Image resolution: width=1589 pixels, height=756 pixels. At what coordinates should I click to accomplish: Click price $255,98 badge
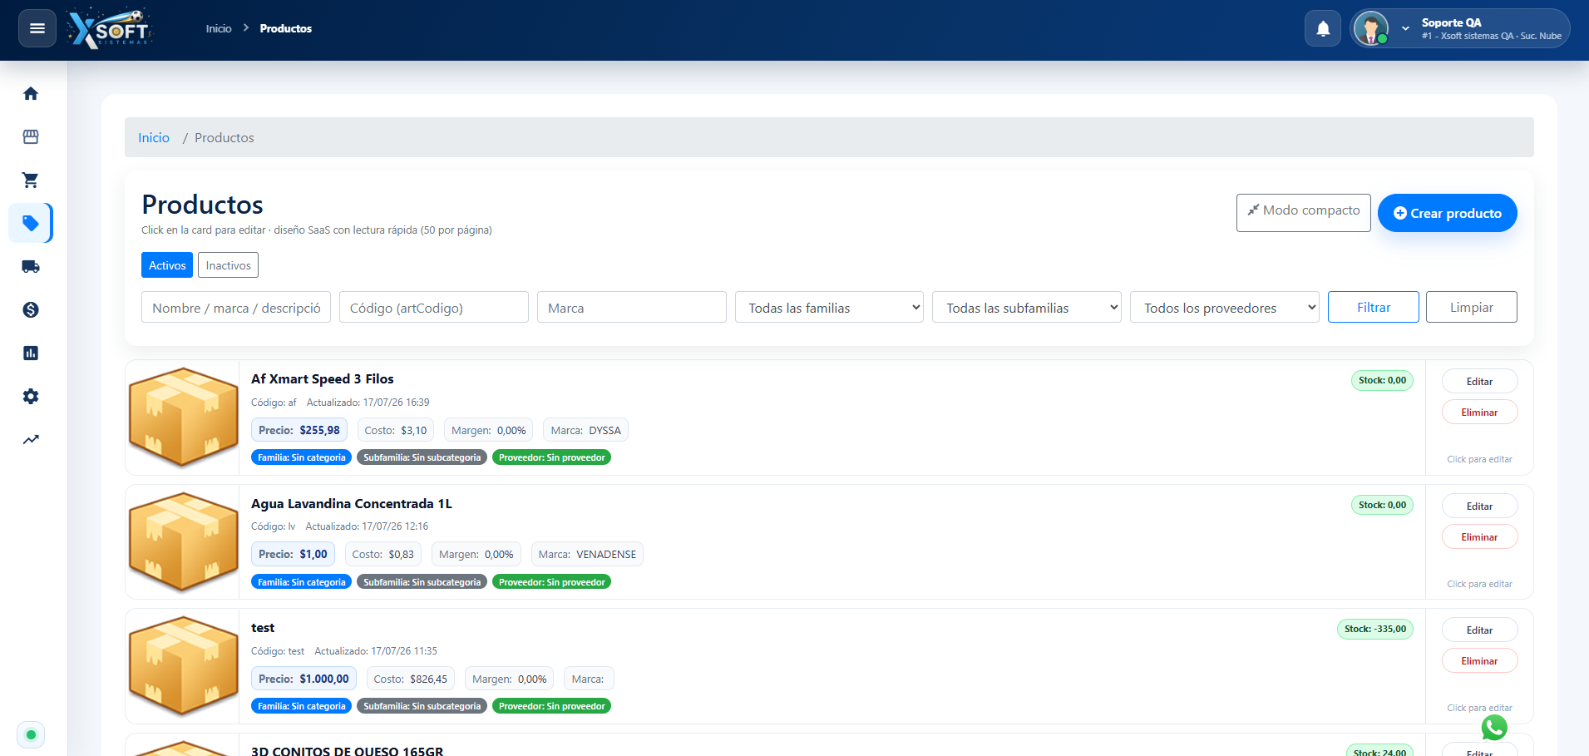tap(299, 430)
